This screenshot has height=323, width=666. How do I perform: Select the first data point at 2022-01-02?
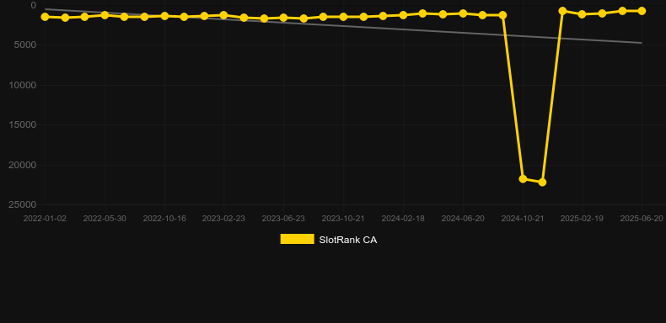click(45, 17)
